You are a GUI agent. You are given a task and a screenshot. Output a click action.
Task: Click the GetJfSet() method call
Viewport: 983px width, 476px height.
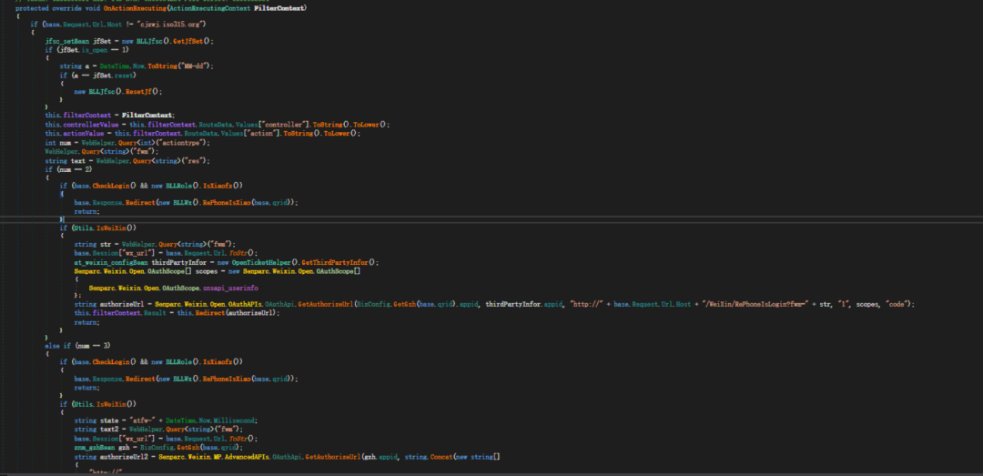(x=193, y=41)
